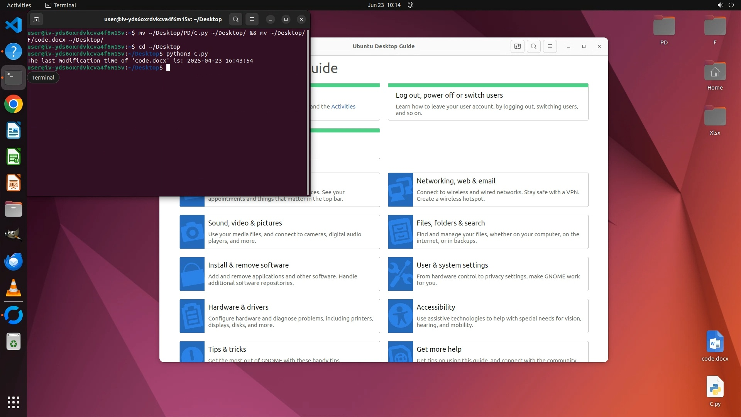Viewport: 741px width, 417px height.
Task: Open Desktop Guide hamburger menu
Action: click(x=550, y=46)
